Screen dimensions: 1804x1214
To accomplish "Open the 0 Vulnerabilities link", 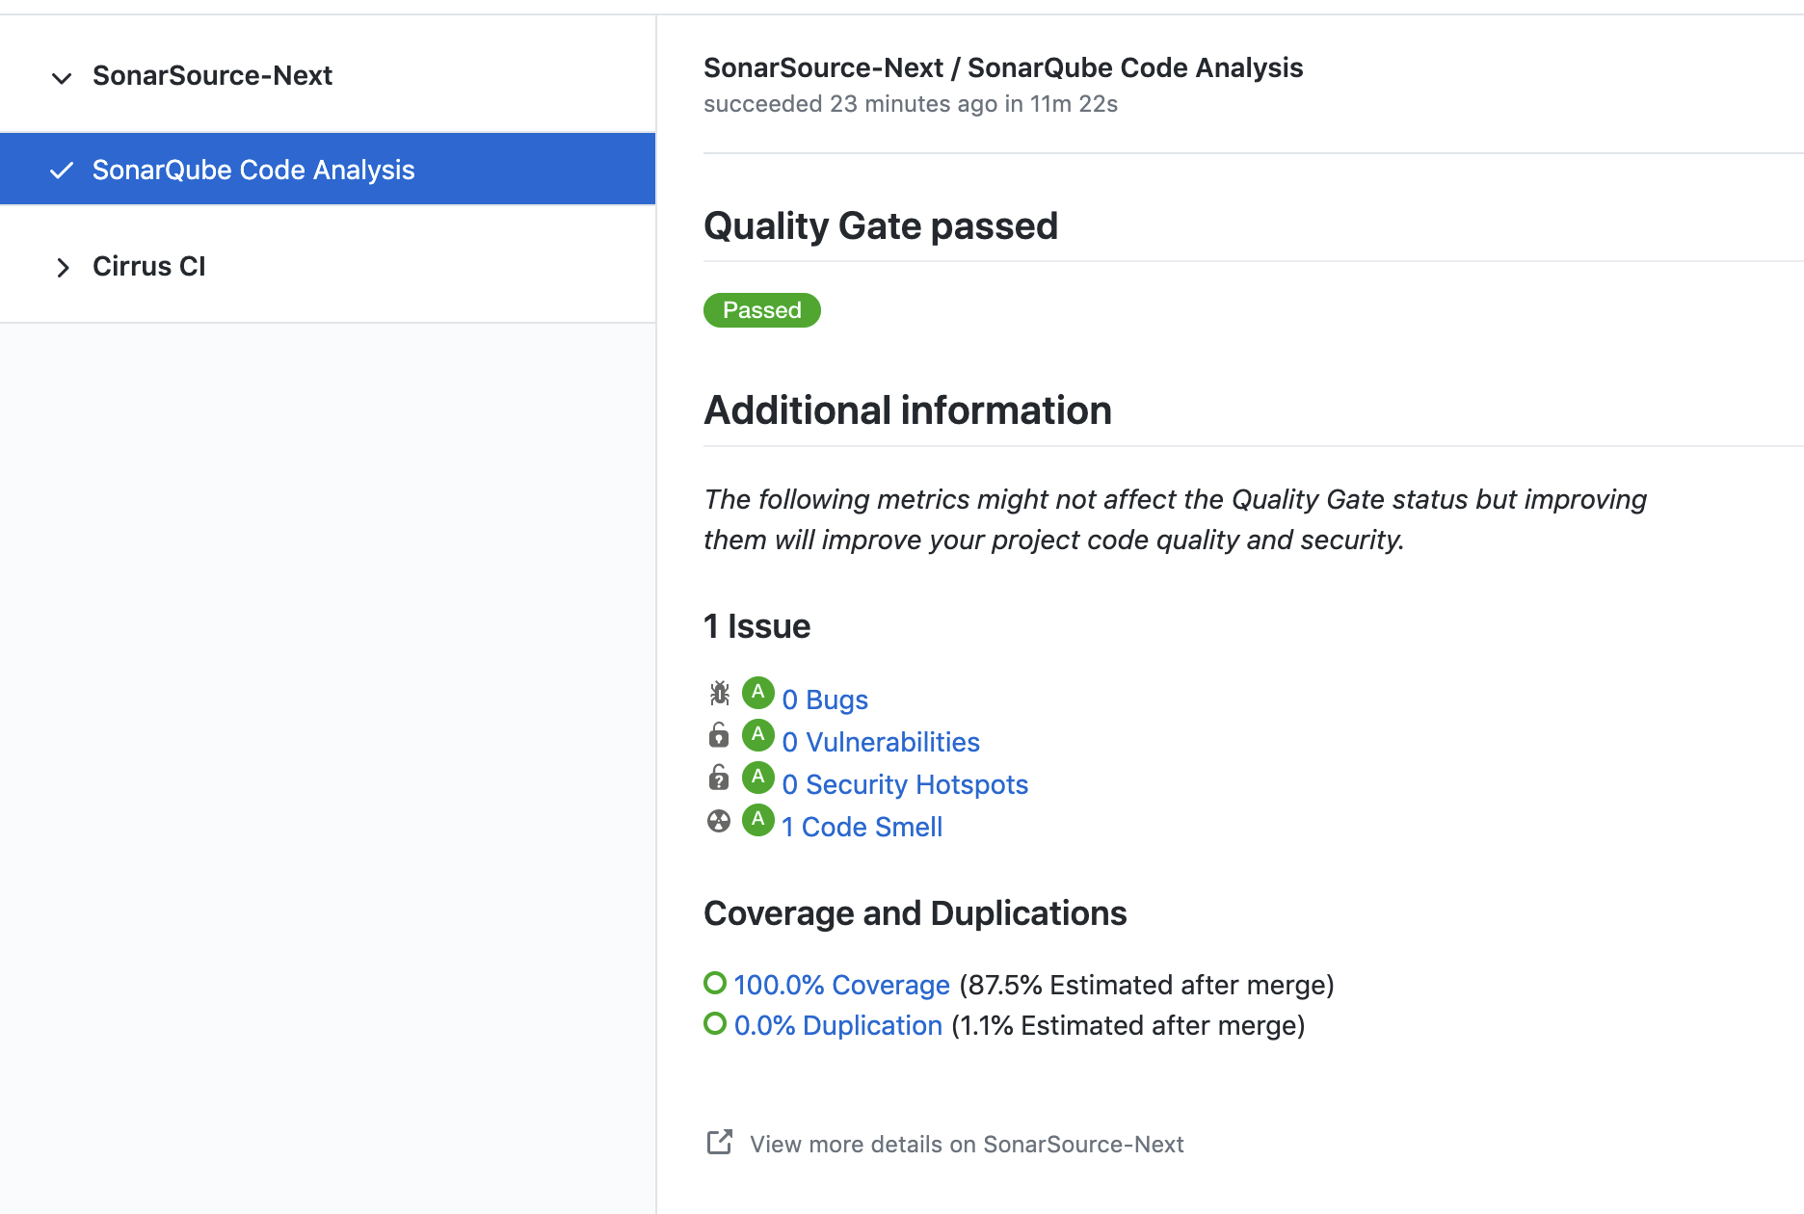I will (x=881, y=742).
